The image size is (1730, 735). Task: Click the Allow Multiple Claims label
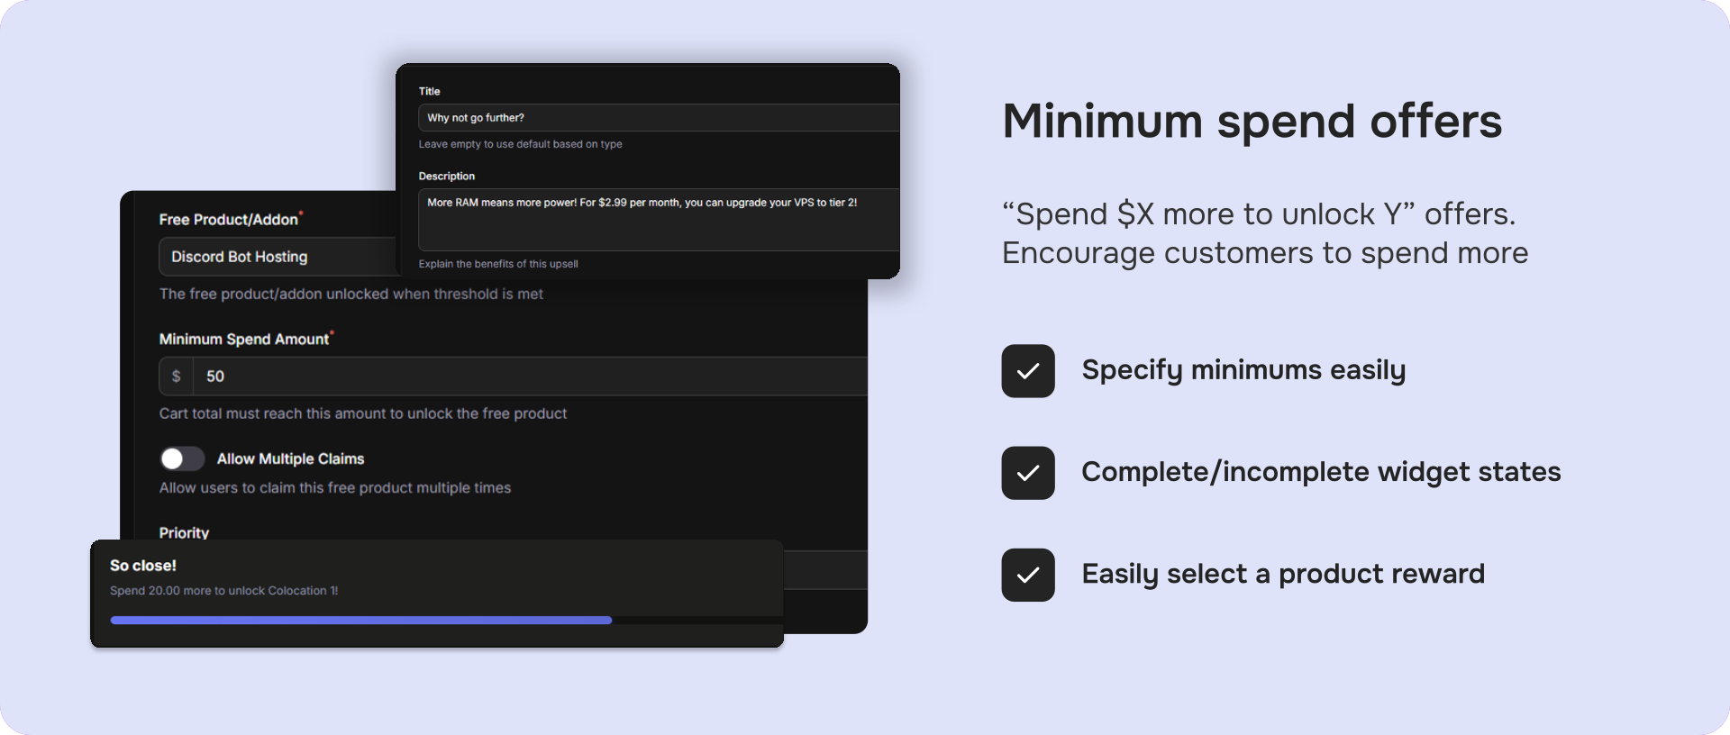[x=290, y=459]
